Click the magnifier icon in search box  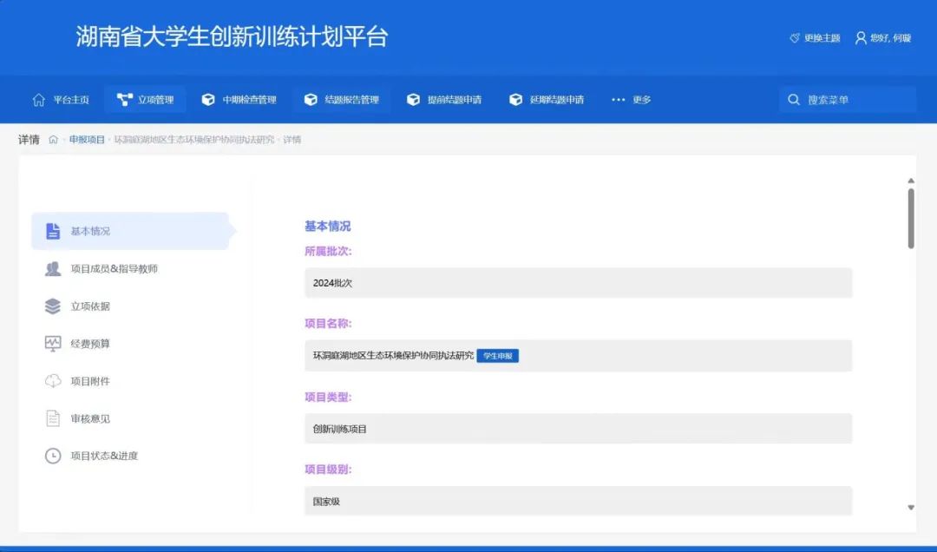[793, 100]
